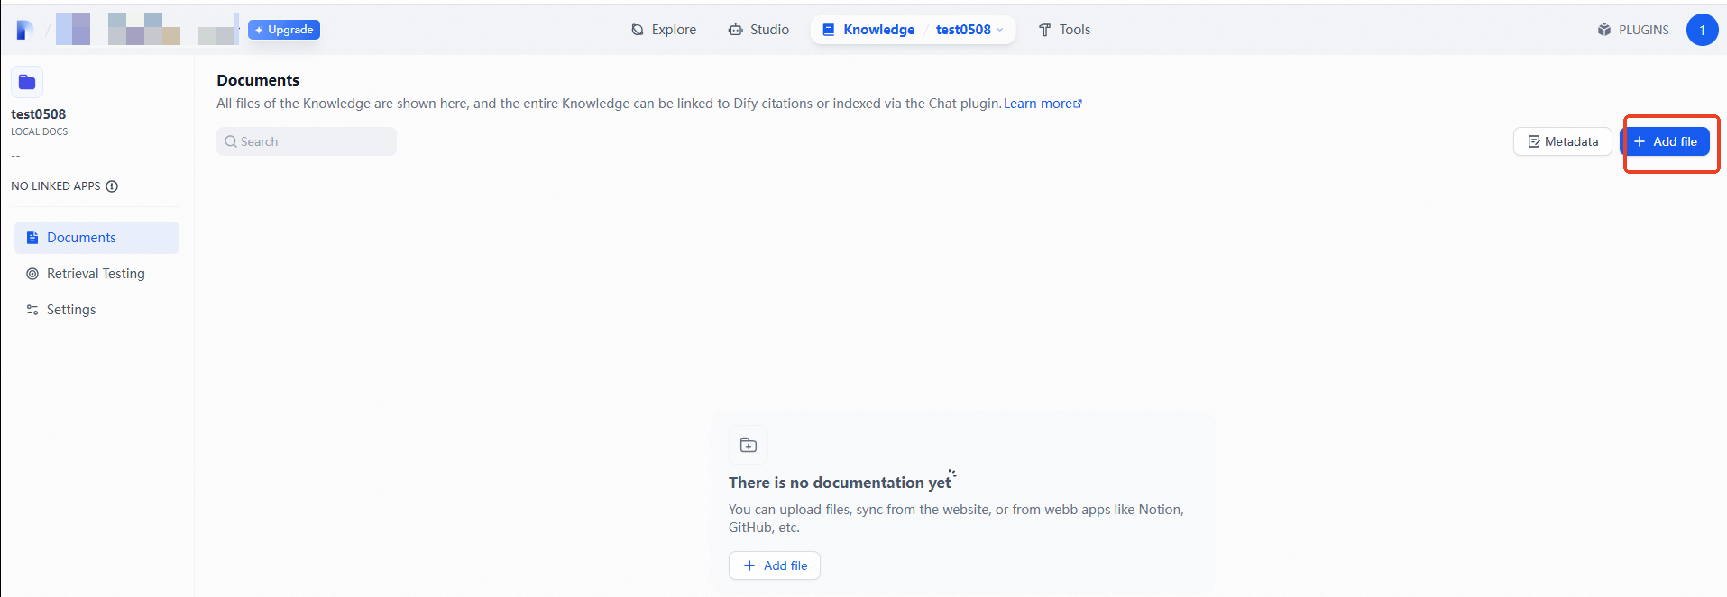Open Settings in the sidebar
Viewport: 1727px width, 597px height.
click(96, 310)
